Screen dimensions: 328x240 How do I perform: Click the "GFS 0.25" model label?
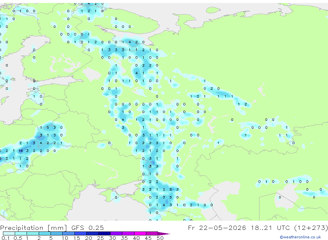(88, 228)
